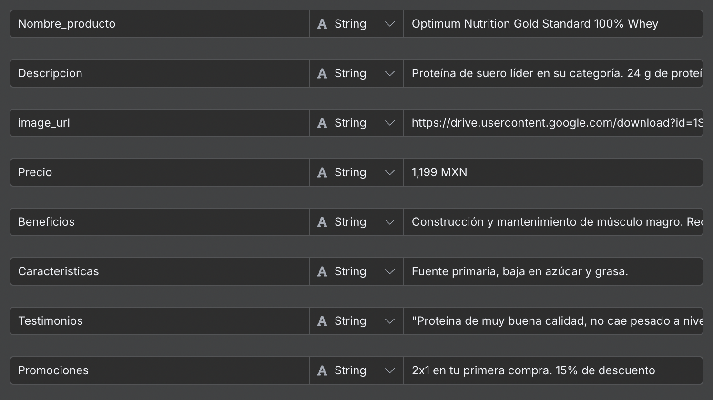Click the String type icon for Promociones
Viewport: 713px width, 400px height.
322,371
